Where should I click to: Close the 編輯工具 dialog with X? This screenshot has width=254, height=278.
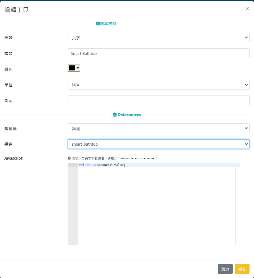tap(247, 9)
